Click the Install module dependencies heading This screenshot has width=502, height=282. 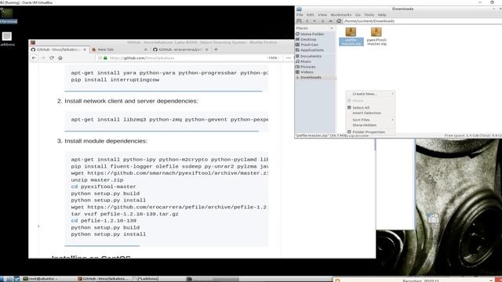[106, 141]
